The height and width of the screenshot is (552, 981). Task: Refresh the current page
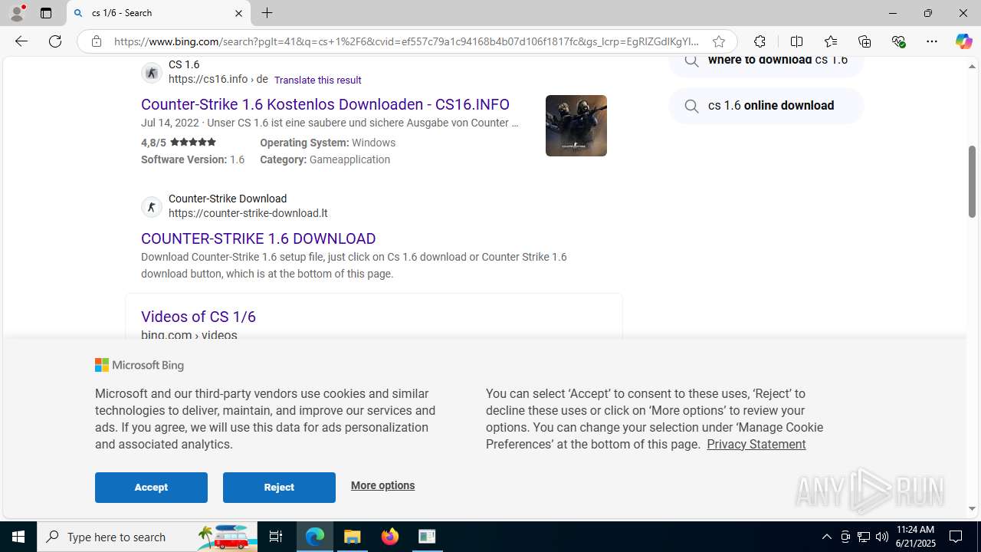pyautogui.click(x=55, y=41)
